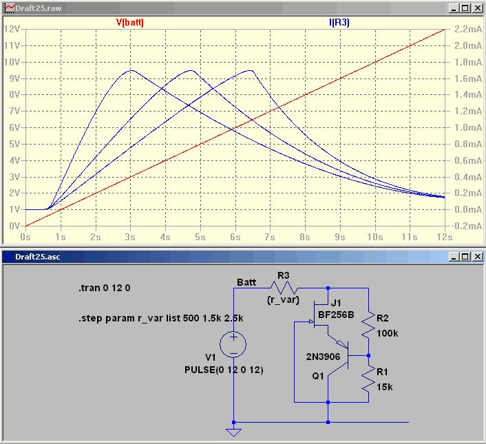The width and height of the screenshot is (486, 444).
Task: Click the R3 component name label
Action: 284,275
